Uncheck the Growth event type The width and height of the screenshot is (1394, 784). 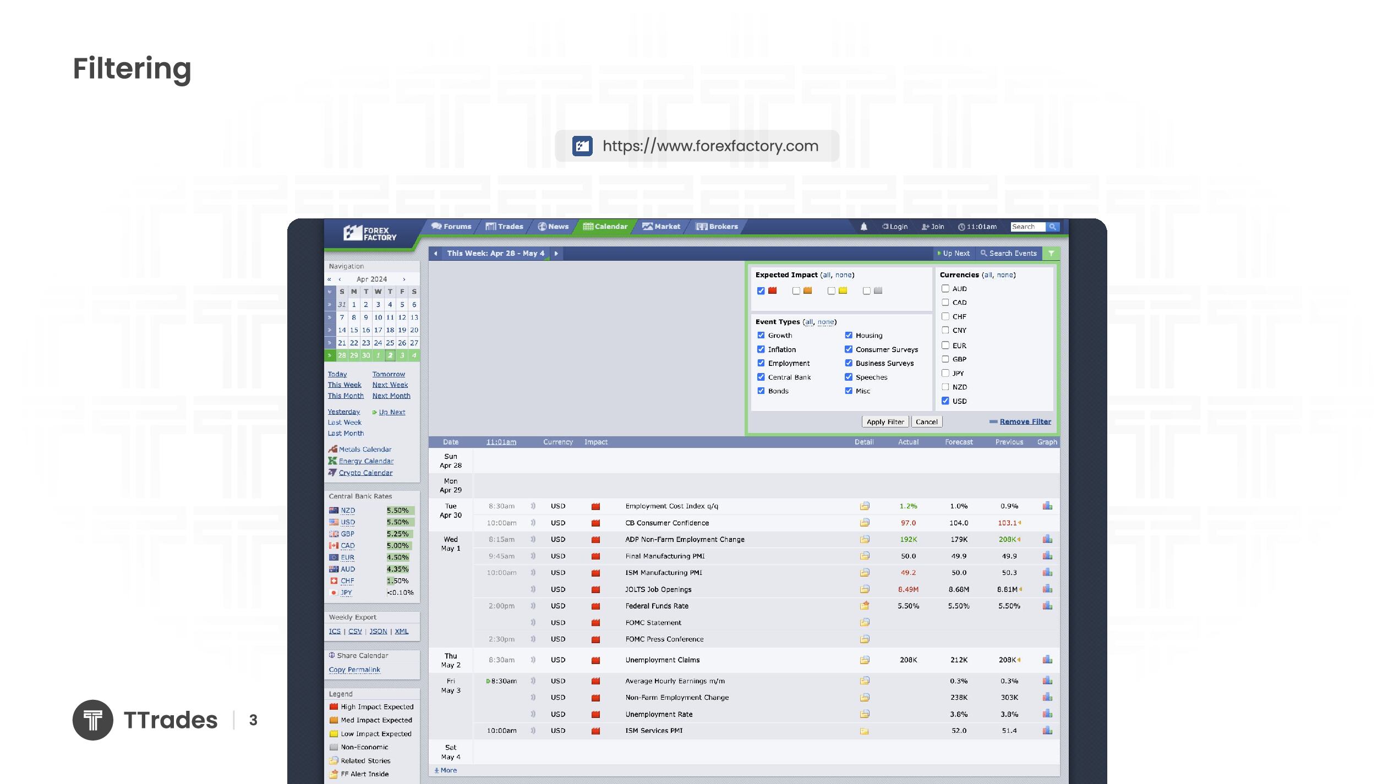coord(761,335)
